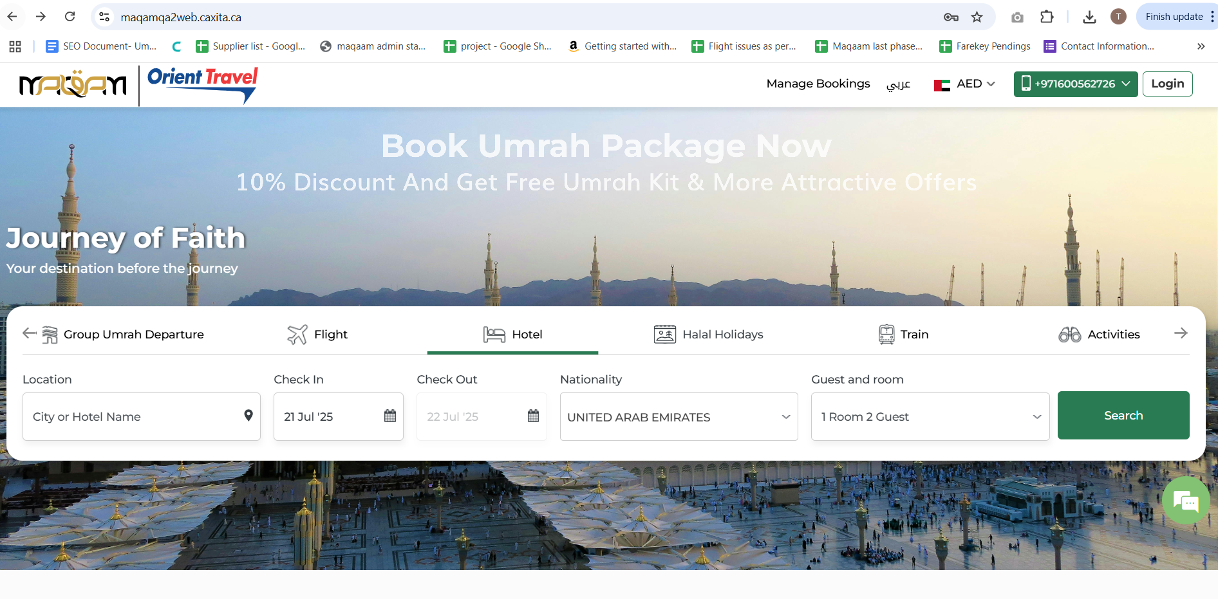Click the City or Hotel Name field
1218x599 pixels.
[132, 417]
